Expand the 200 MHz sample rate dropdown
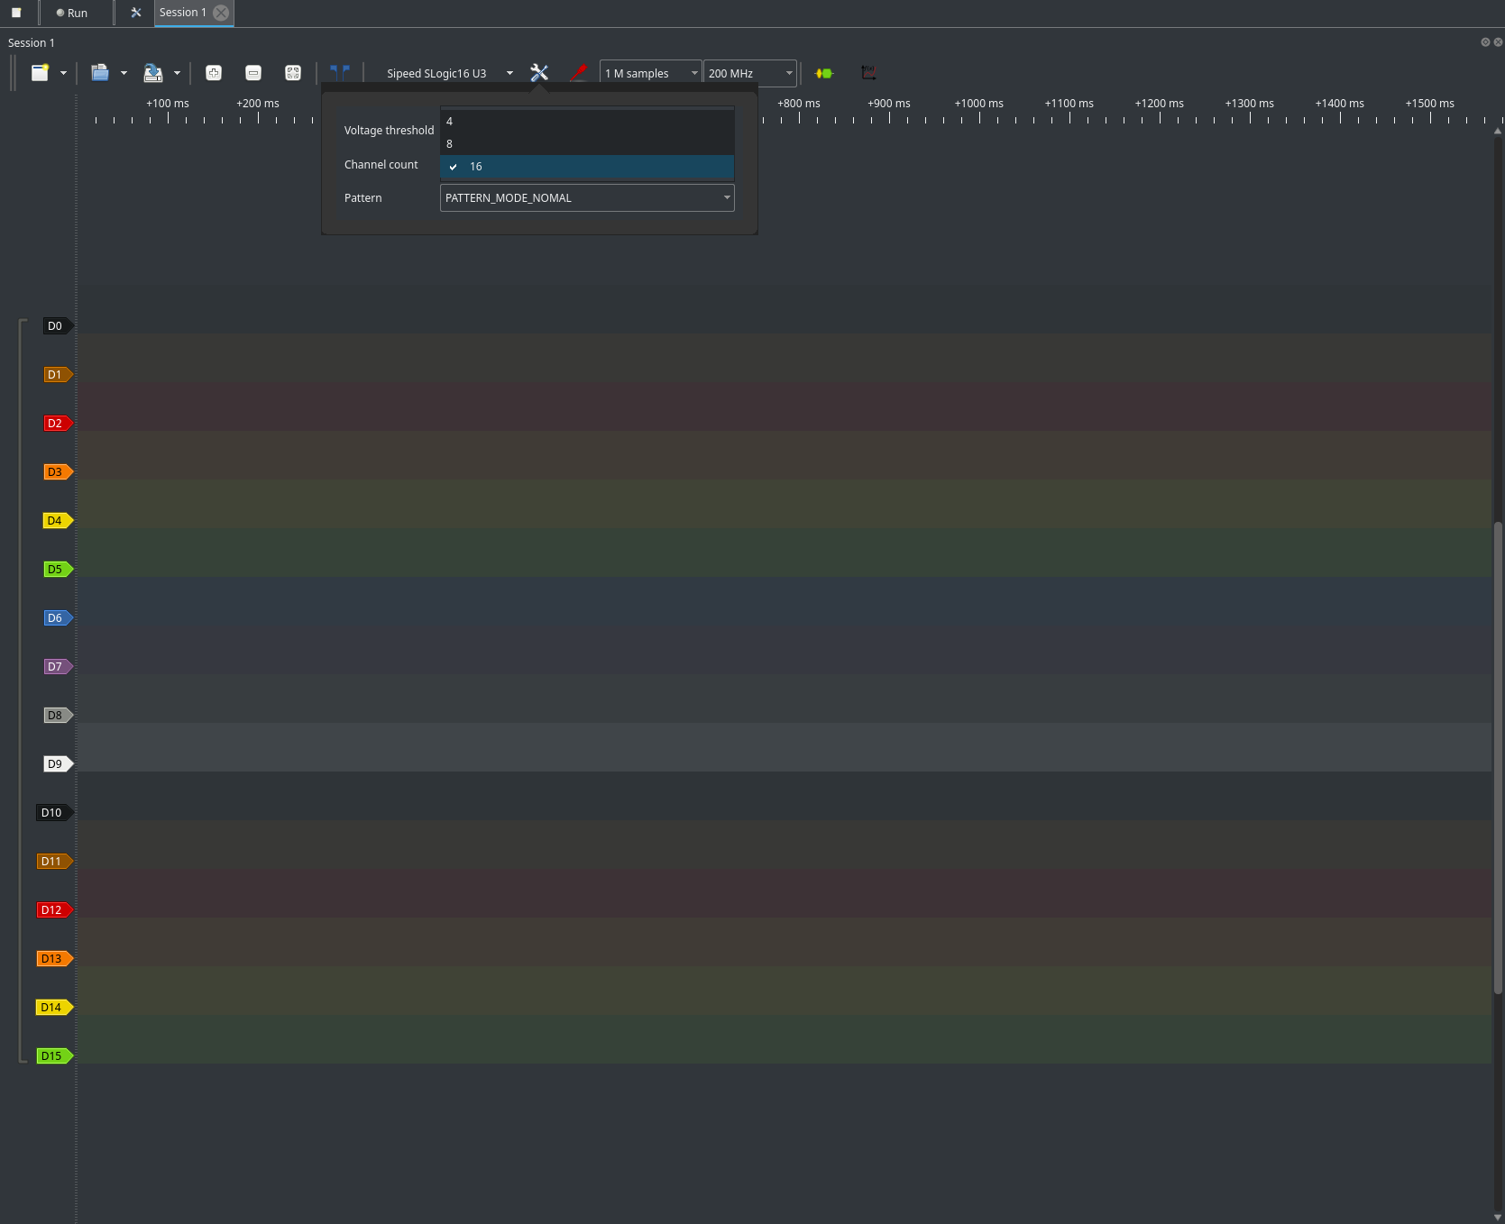 coord(749,73)
